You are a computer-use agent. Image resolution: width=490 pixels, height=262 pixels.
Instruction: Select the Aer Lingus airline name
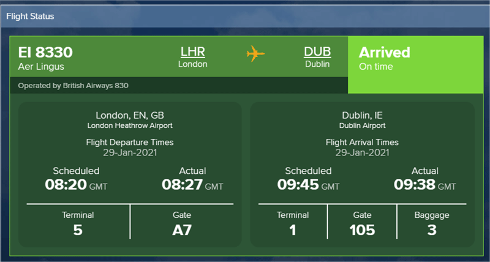point(41,67)
